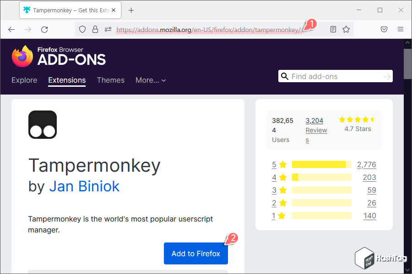
Task: Reload the current page
Action: pos(44,29)
